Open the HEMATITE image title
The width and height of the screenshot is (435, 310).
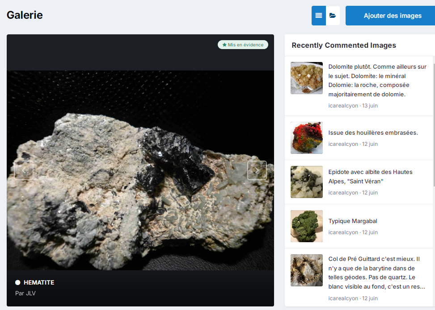39,282
